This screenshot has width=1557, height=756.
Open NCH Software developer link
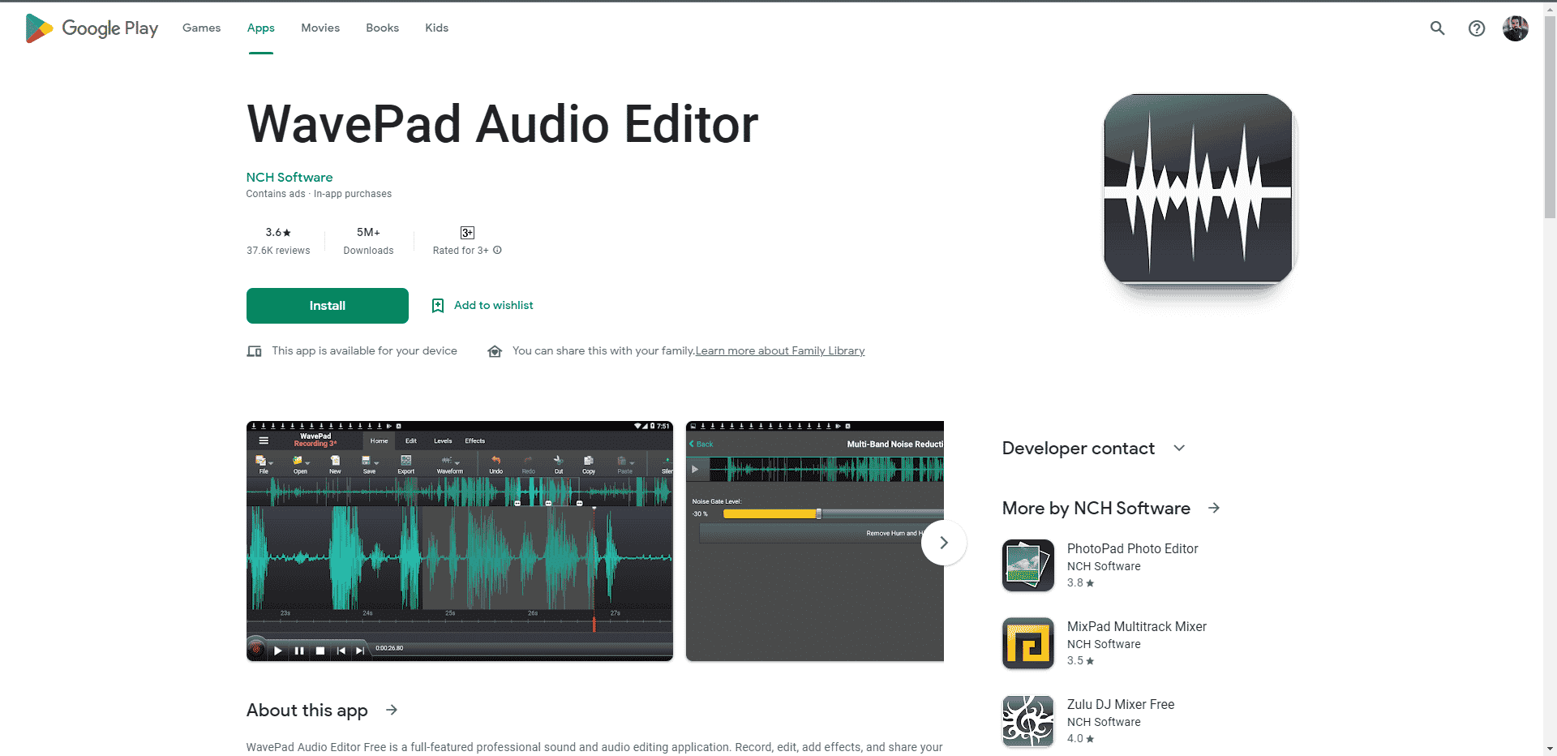[x=290, y=177]
